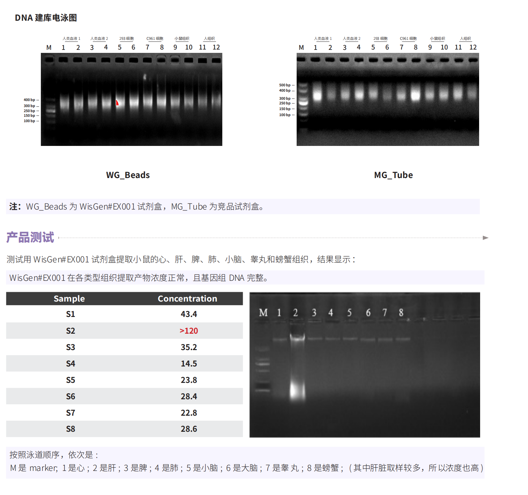Select the WG_Beads caption
Screen dimensions: 528x495
click(x=128, y=175)
